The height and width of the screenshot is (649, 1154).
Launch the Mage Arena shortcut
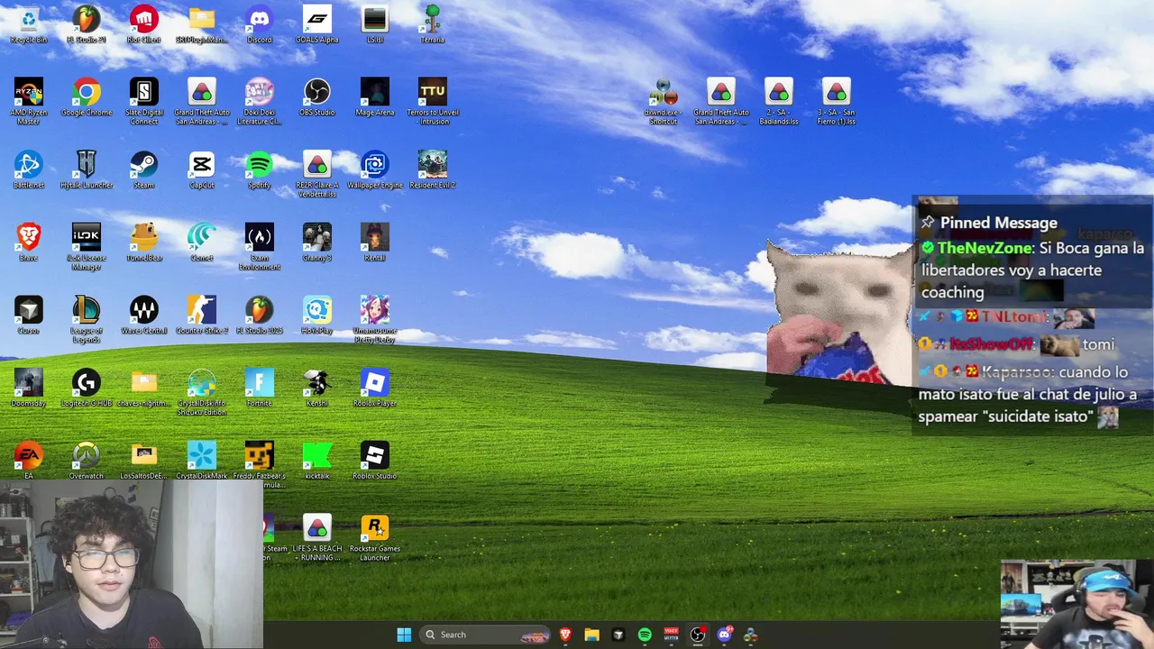point(375,97)
